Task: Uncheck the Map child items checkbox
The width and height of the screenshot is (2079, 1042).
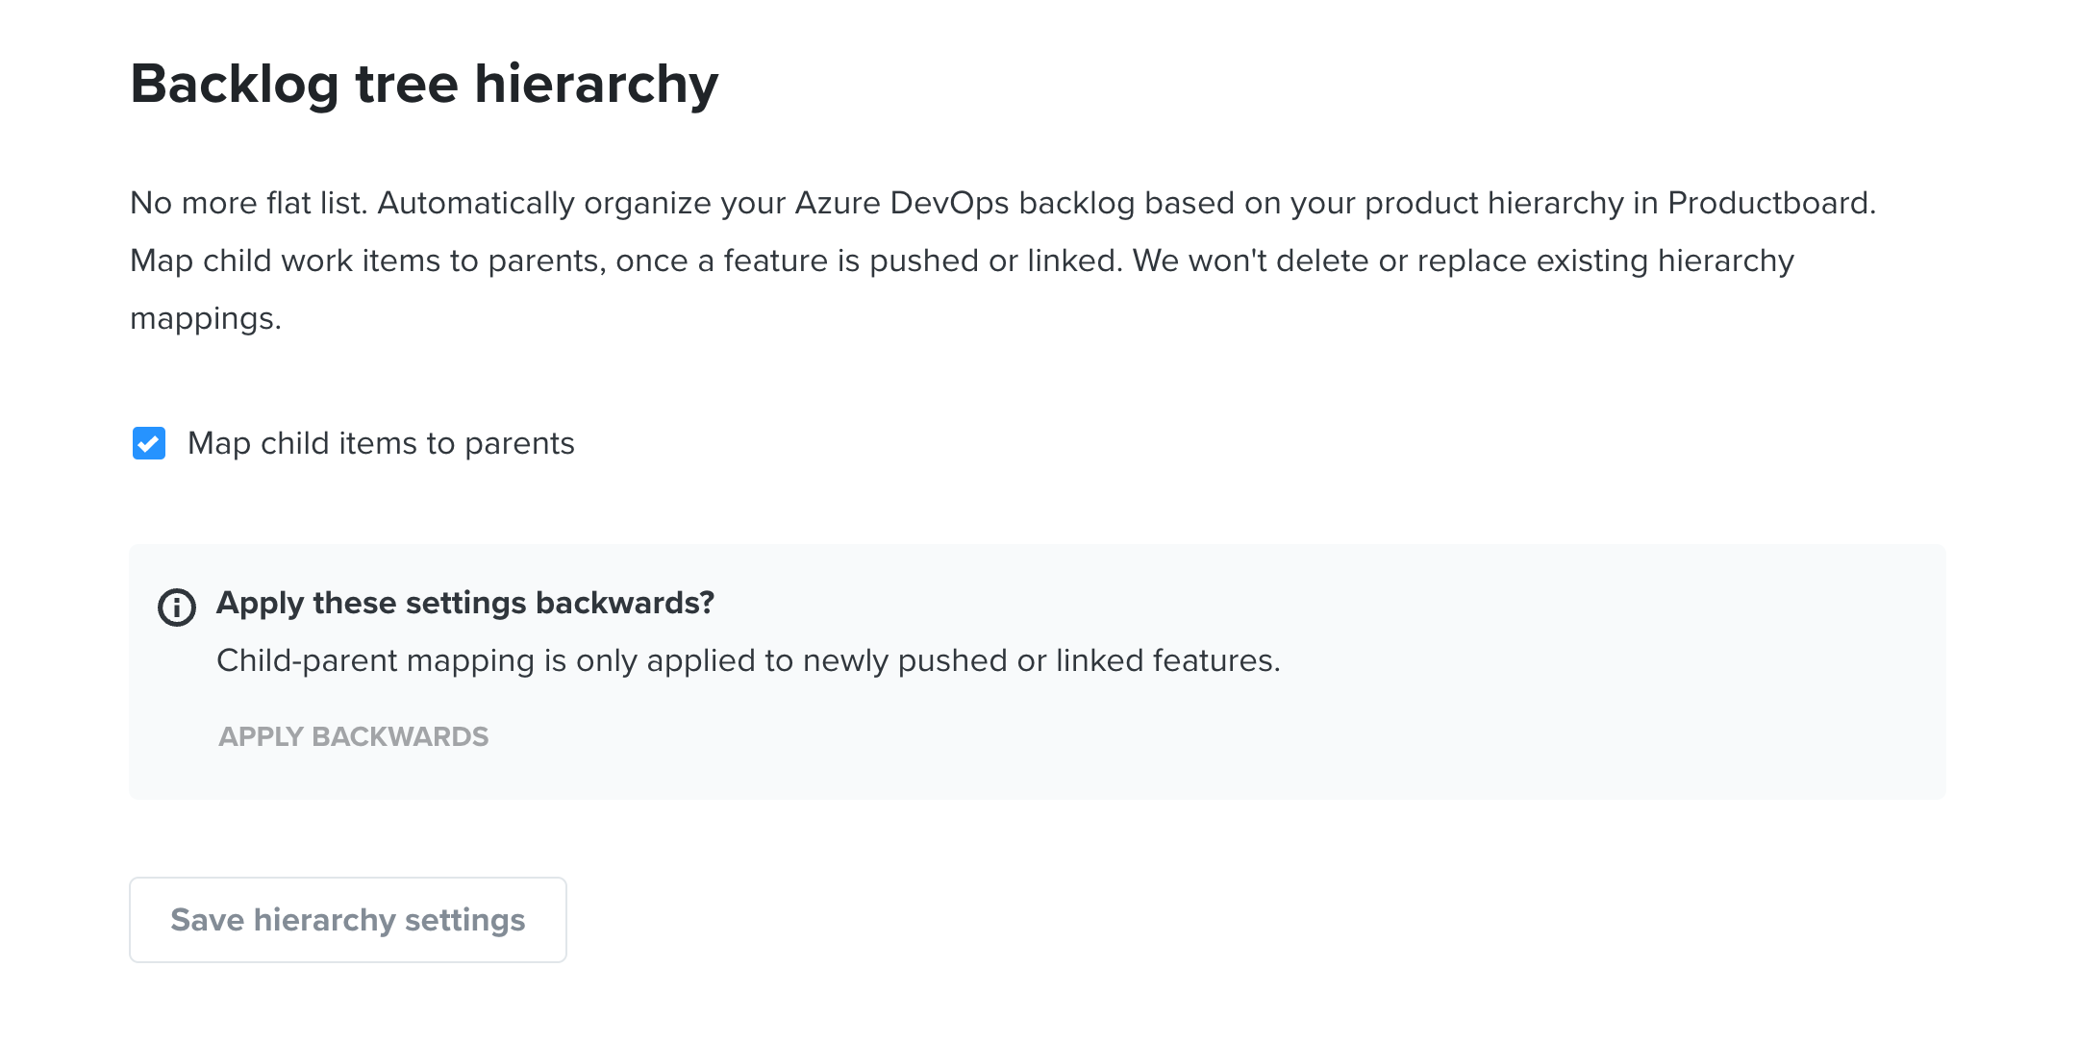Action: 149,443
